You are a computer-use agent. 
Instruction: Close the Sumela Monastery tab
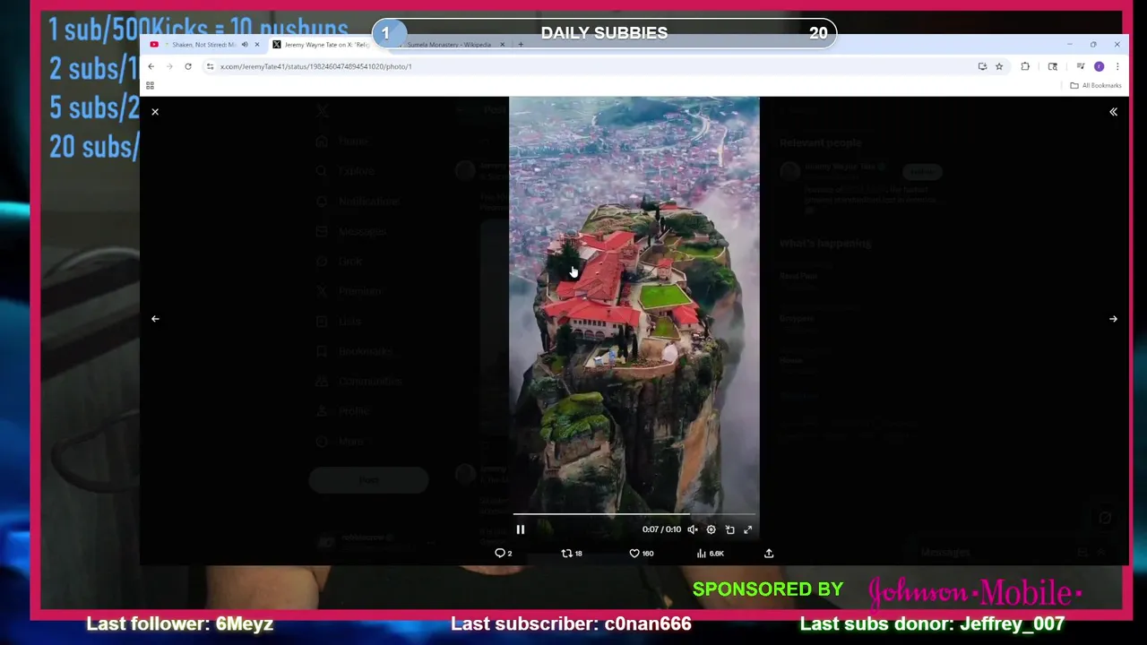pyautogui.click(x=502, y=44)
